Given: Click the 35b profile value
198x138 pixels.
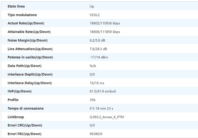Looking at the screenshot, I should 93,100.
